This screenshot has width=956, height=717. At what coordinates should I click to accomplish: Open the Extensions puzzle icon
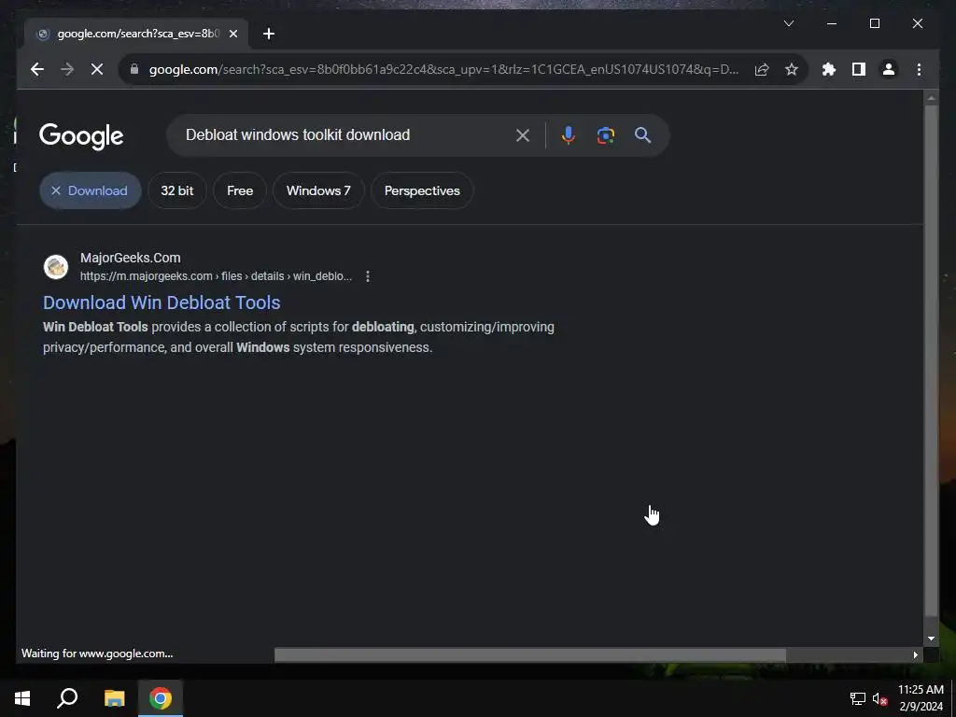[829, 69]
